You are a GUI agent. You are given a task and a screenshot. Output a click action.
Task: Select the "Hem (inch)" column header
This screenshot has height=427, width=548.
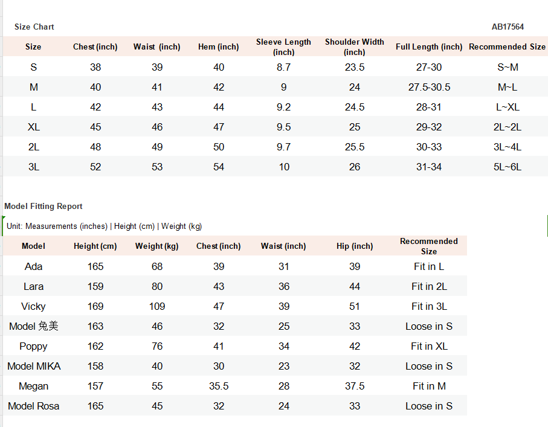[218, 47]
